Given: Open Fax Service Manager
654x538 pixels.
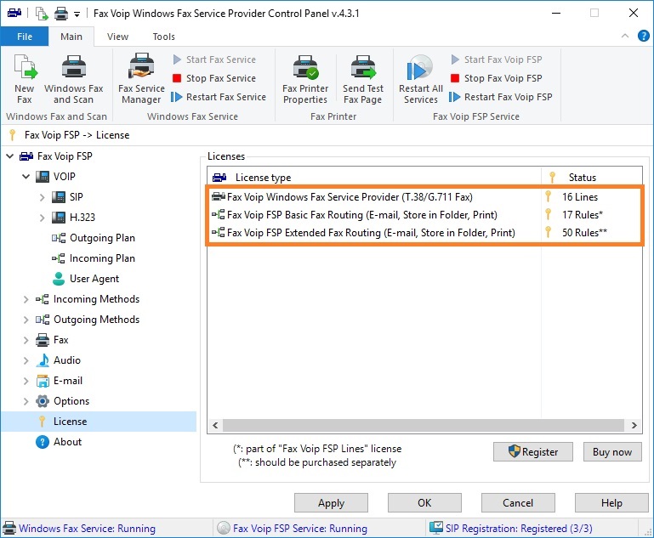Looking at the screenshot, I should point(141,79).
